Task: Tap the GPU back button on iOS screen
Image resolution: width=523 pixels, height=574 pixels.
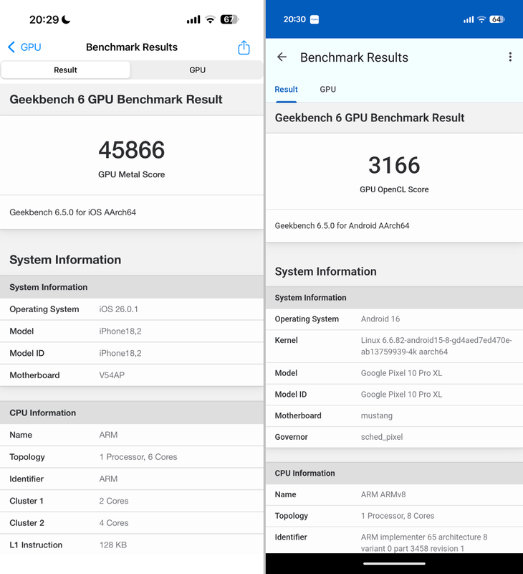Action: pos(24,47)
